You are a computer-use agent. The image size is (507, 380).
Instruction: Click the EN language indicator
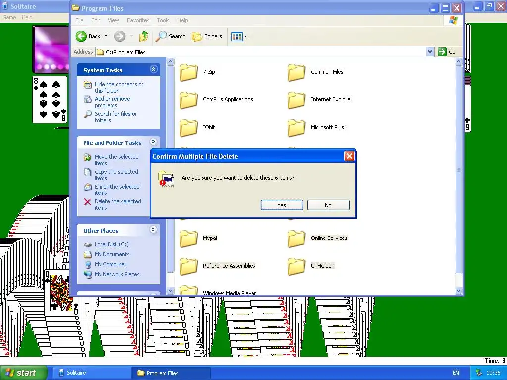pos(456,373)
